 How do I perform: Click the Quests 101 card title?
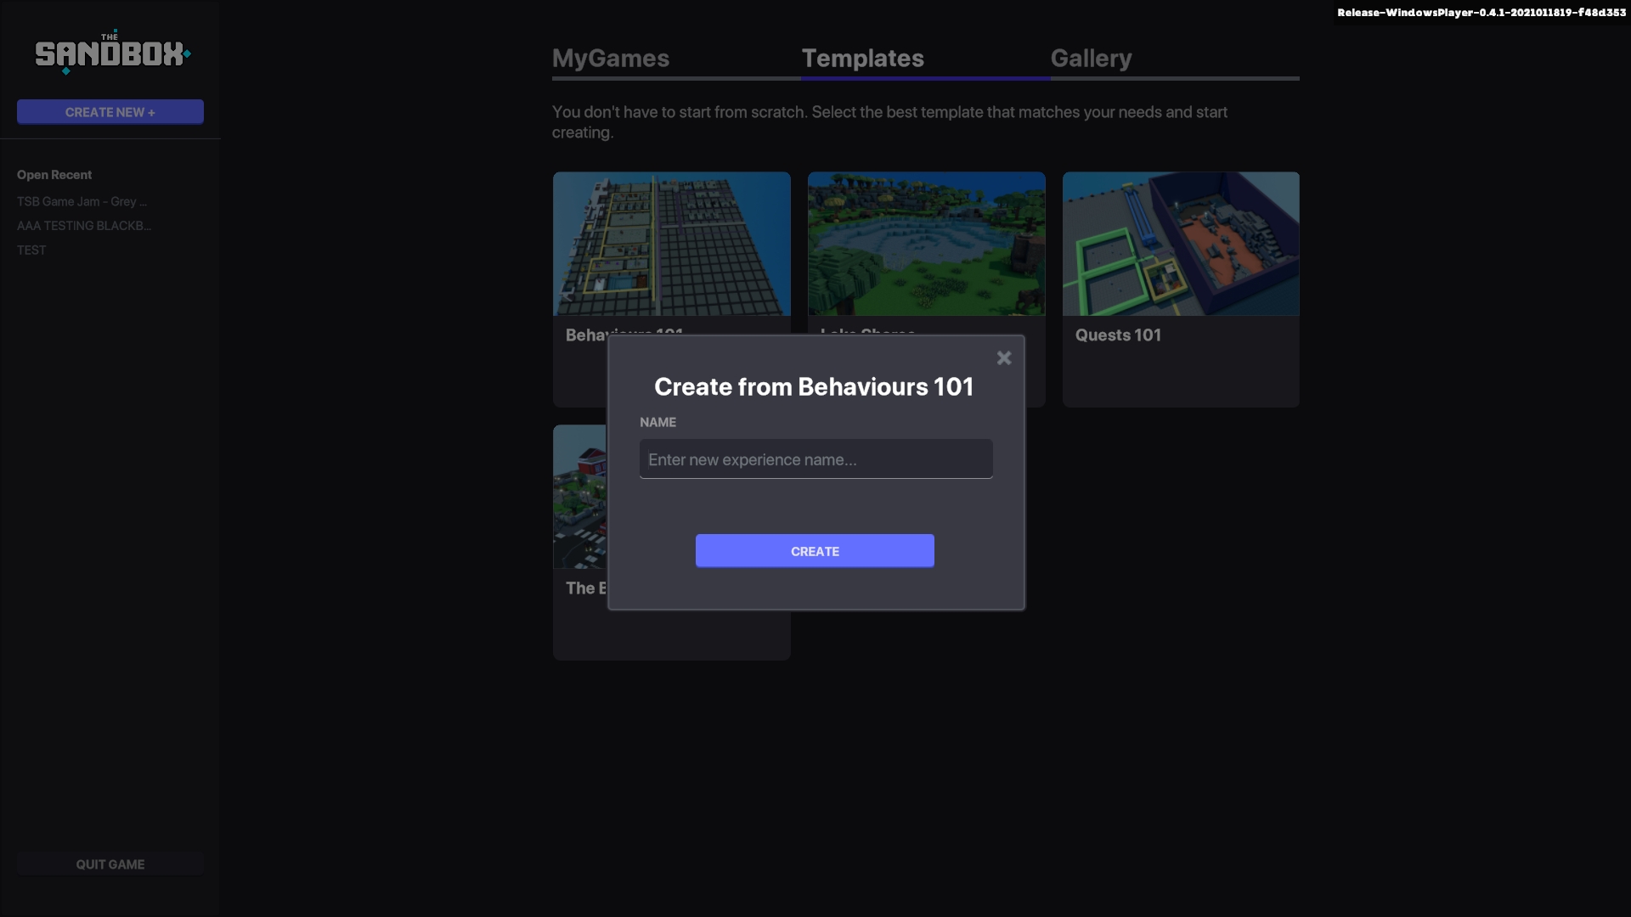coord(1118,335)
